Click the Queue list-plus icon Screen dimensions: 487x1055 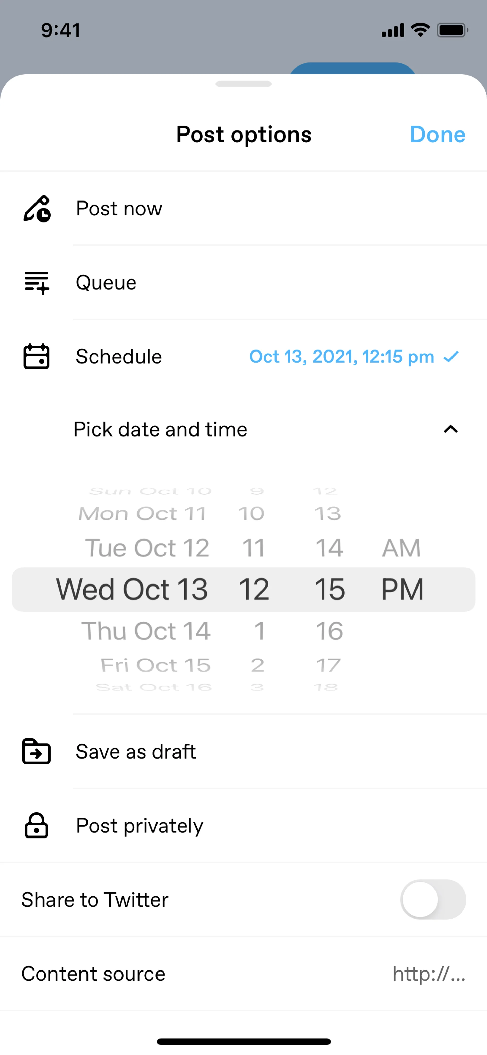click(37, 282)
